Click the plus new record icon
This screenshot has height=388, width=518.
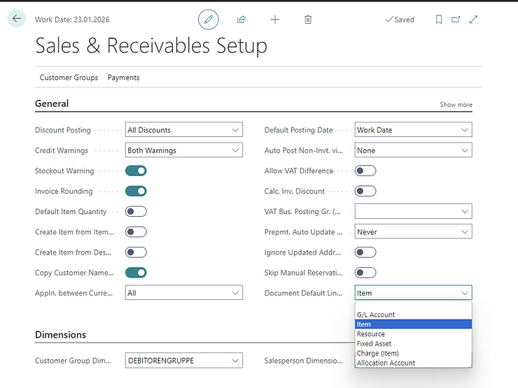275,20
